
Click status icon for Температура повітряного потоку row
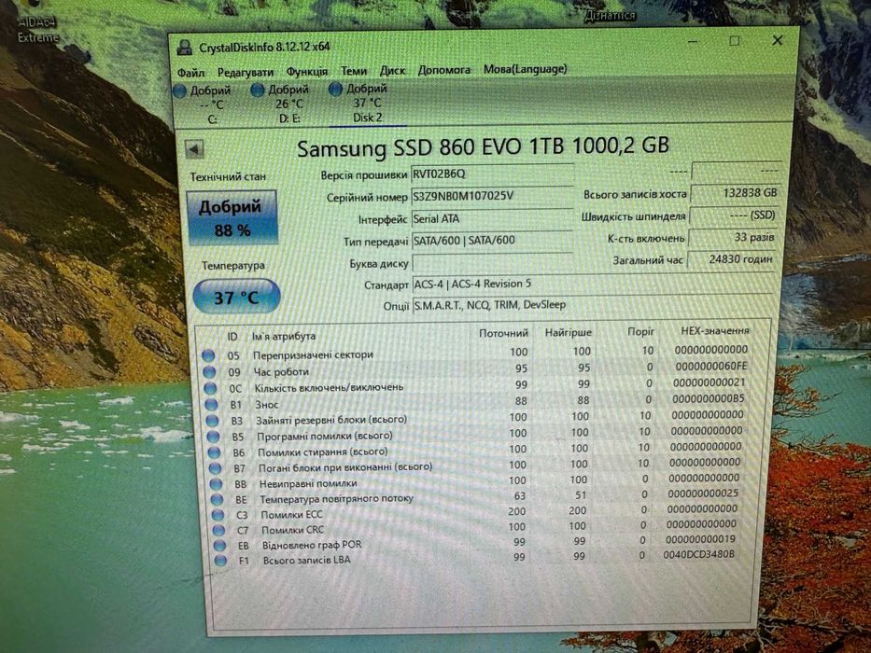[217, 500]
